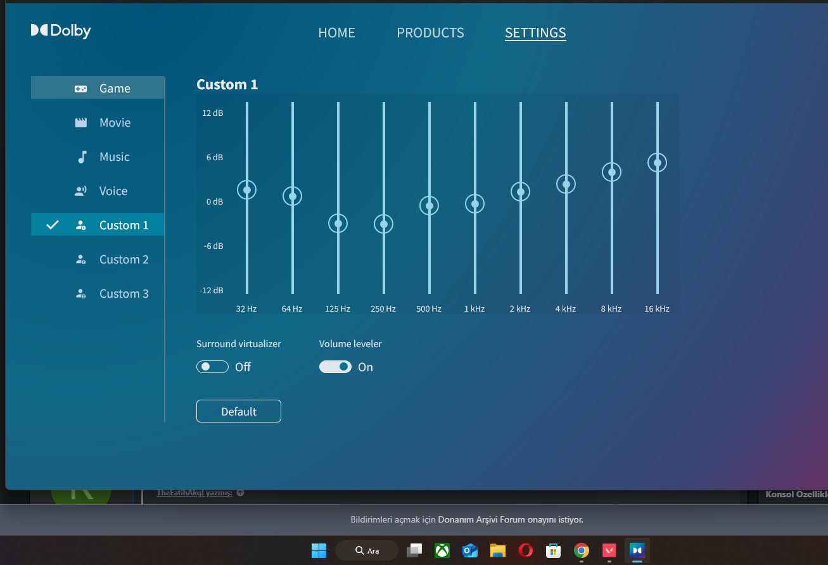The image size is (828, 565).
Task: Pick the Music profile note icon
Action: [82, 157]
